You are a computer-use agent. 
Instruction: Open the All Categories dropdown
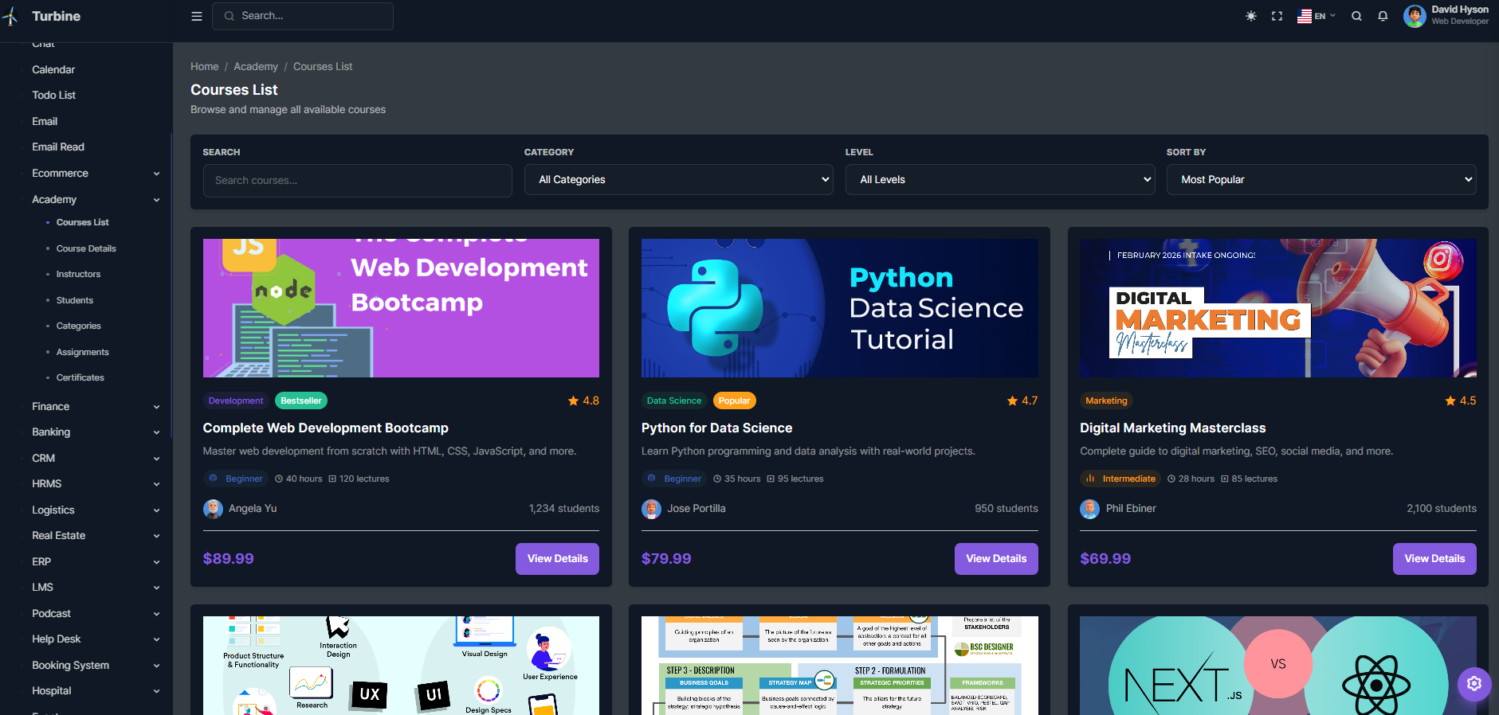(679, 180)
